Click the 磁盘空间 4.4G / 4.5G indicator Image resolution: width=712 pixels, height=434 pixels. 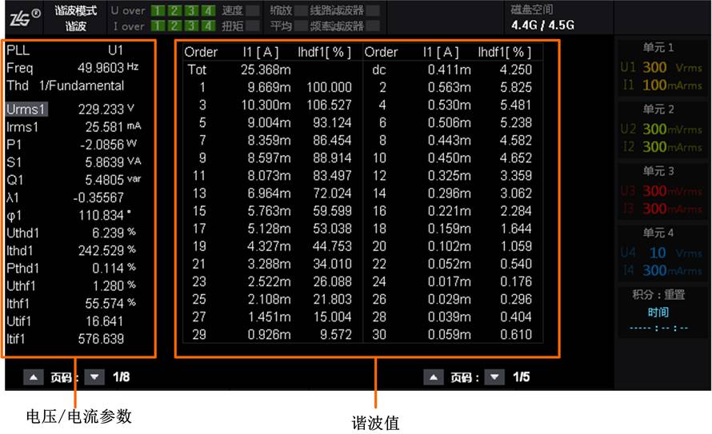(x=542, y=18)
